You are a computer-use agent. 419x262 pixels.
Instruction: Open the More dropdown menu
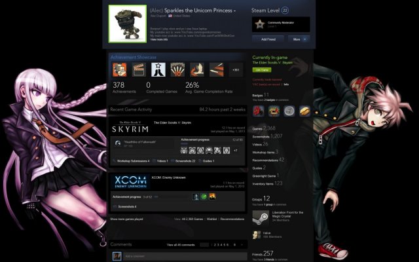299,39
